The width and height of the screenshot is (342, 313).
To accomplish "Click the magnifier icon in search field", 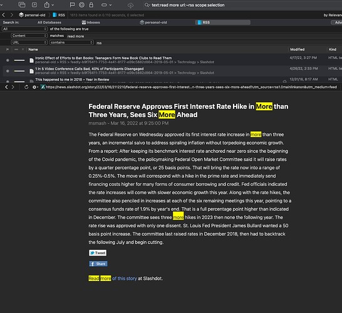I will click(x=147, y=5).
